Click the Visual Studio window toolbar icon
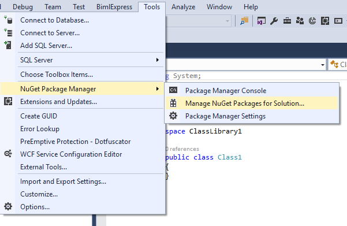 click(261, 21)
